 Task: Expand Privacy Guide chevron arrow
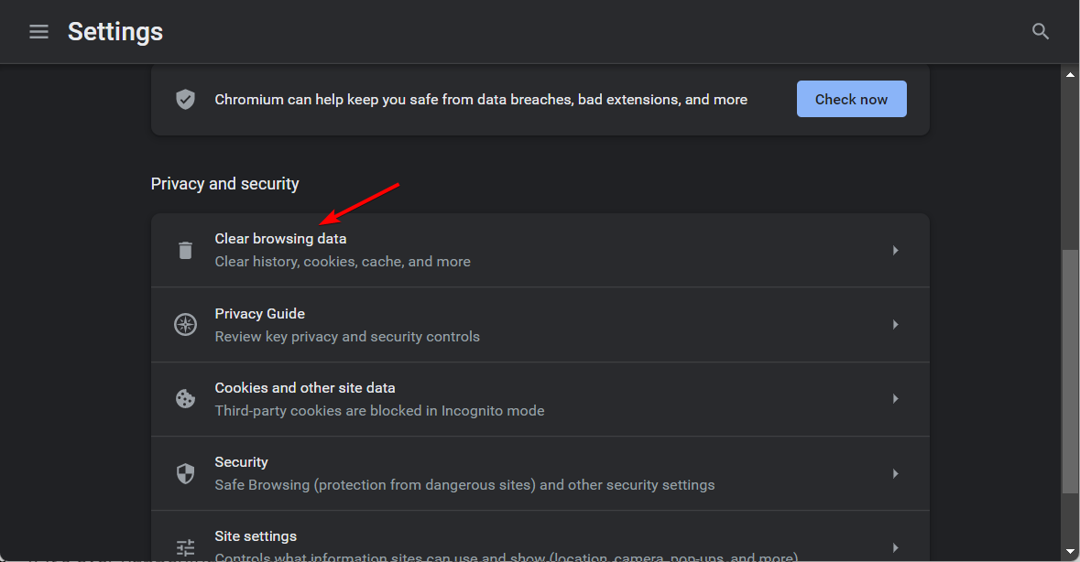click(895, 325)
